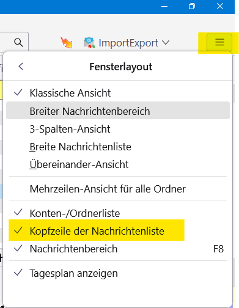Screen dimensions: 239x308
Task: Click the search magnifier icon
Action: coord(18,43)
